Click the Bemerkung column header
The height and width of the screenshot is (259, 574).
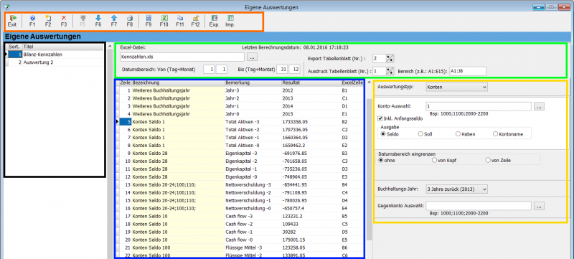[253, 83]
